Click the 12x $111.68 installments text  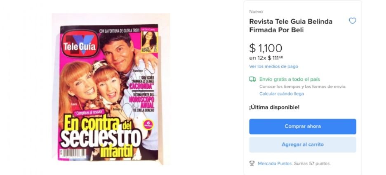[x=266, y=58]
